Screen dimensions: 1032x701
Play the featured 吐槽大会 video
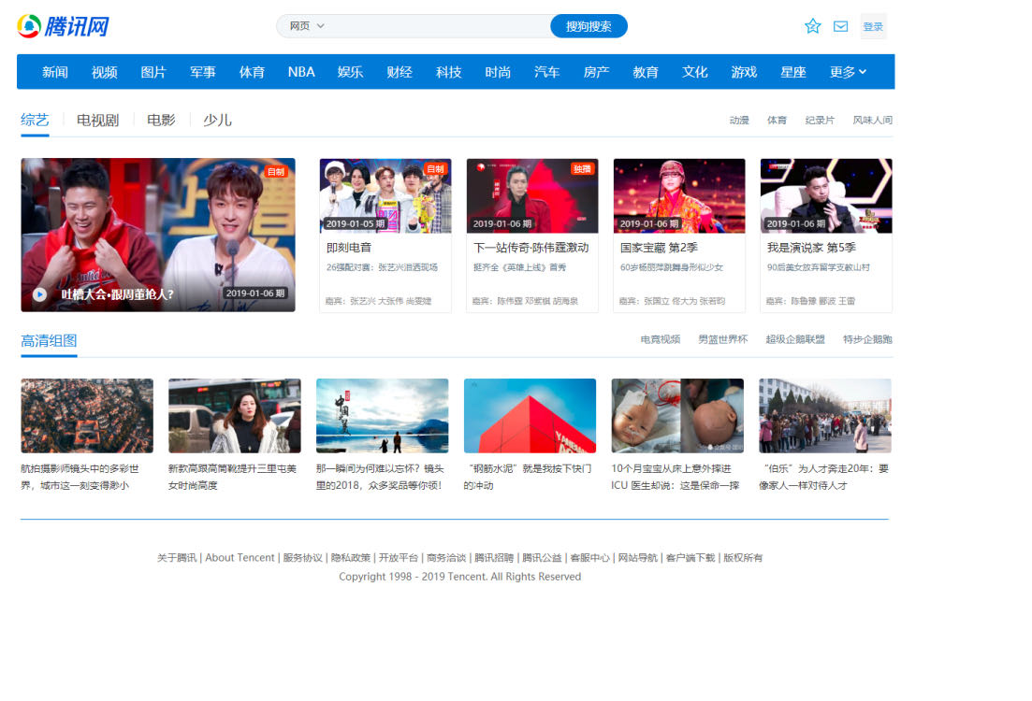point(39,293)
